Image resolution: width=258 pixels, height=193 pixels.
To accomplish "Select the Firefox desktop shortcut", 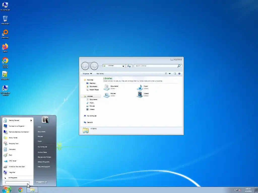I will [x=5, y=48].
